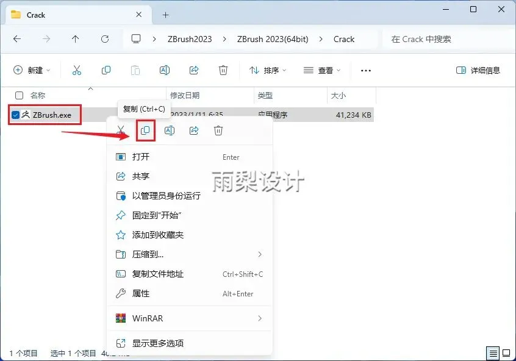The height and width of the screenshot is (361, 516).
Task: Click the Share icon in the context menu
Action: tap(194, 130)
